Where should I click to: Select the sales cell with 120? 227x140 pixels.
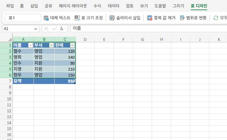coord(65,51)
